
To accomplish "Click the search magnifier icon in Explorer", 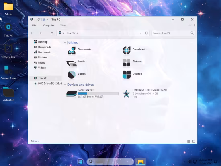I will coord(192,33).
